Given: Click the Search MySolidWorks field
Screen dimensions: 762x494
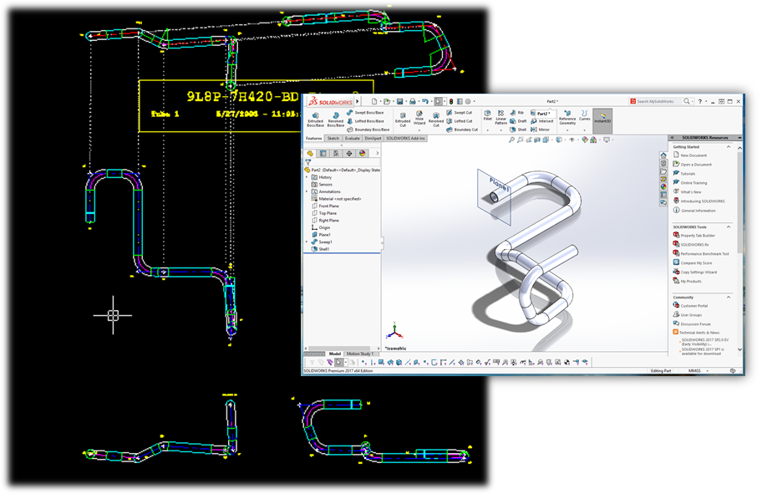Looking at the screenshot, I should point(659,101).
